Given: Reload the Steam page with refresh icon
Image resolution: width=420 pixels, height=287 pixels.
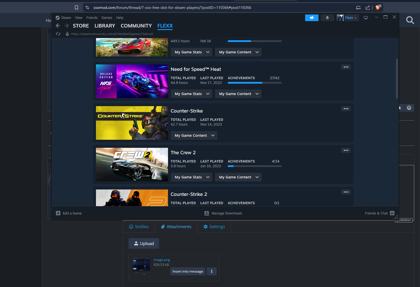Looking at the screenshot, I should tap(58, 34).
